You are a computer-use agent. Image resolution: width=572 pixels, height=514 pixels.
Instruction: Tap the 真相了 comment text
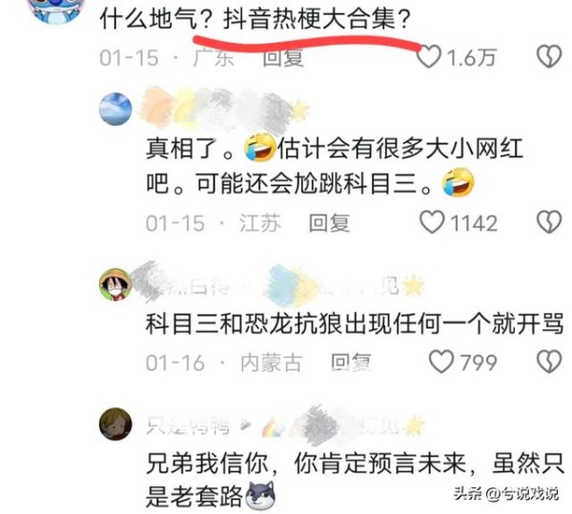335,166
